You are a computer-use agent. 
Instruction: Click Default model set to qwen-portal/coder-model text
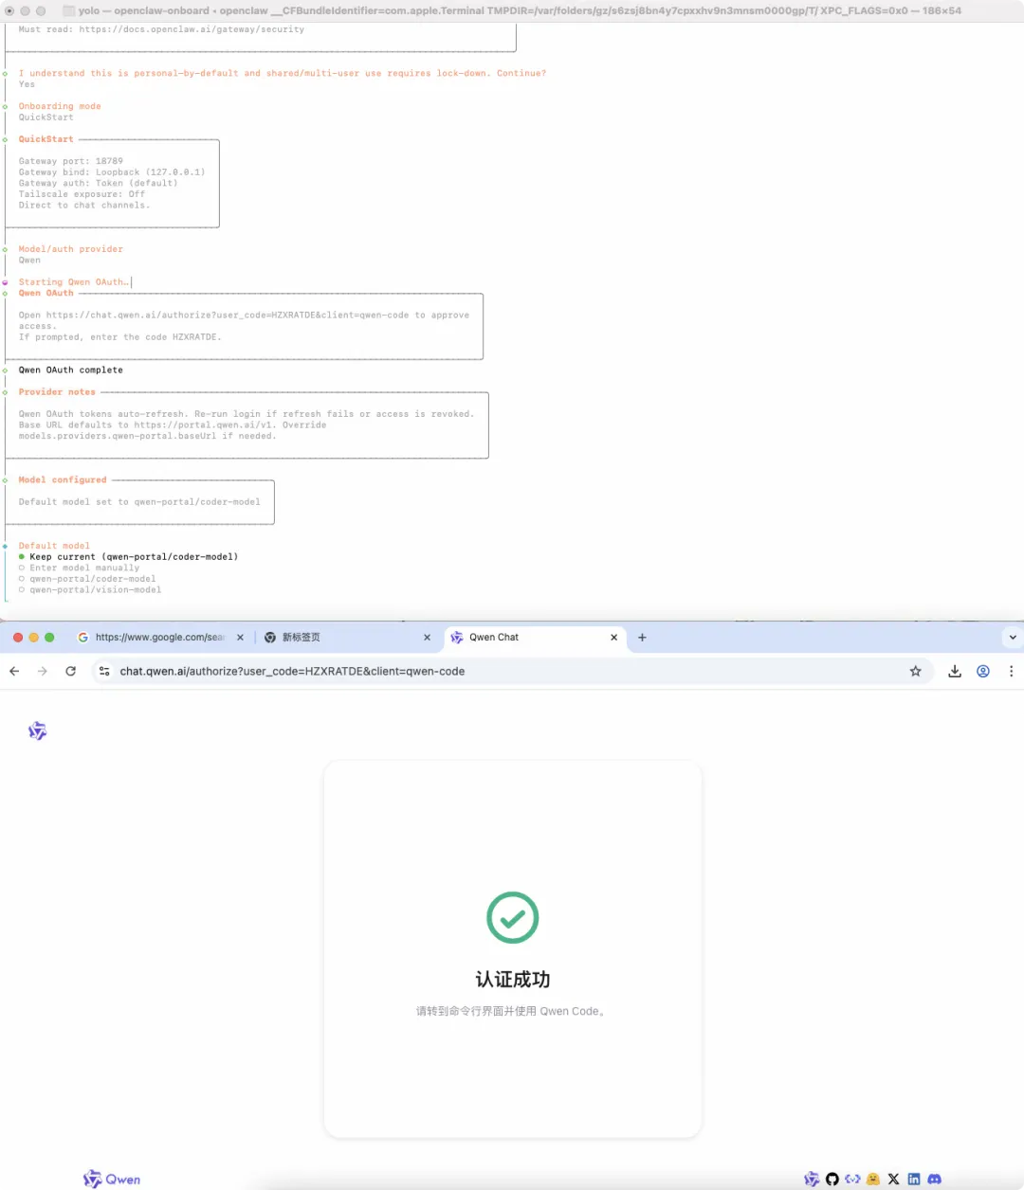click(x=139, y=502)
